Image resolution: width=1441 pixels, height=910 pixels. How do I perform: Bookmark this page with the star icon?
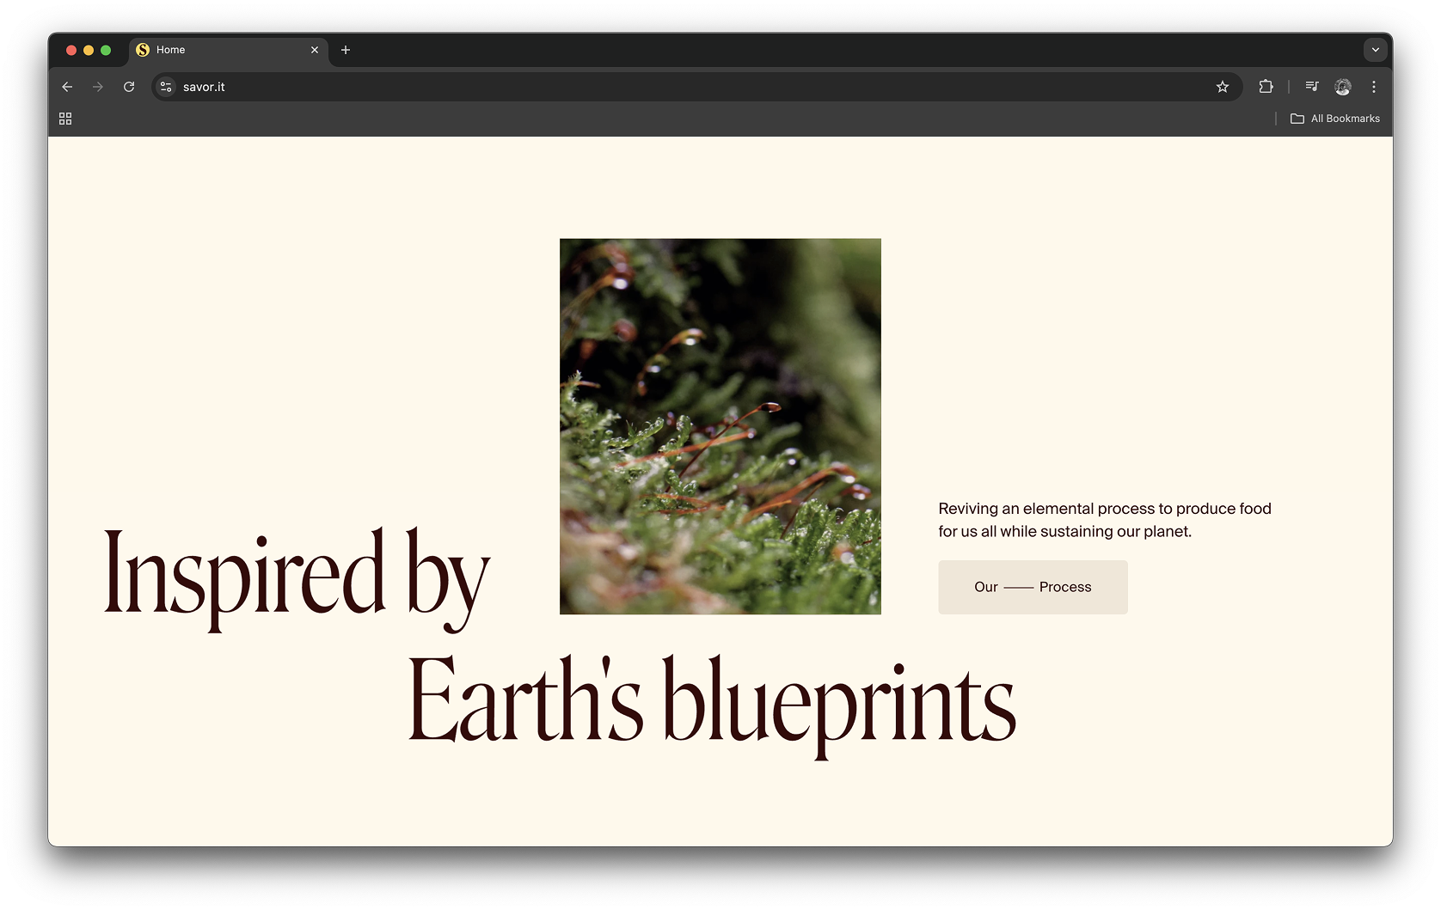point(1222,87)
